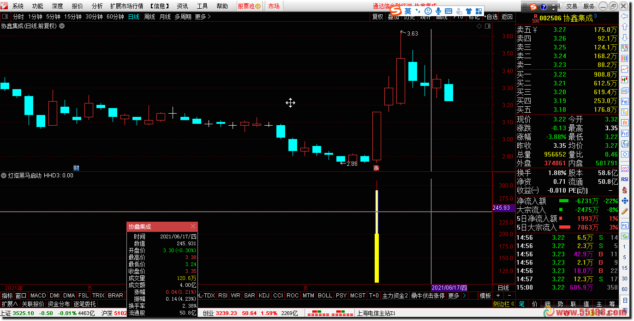The width and height of the screenshot is (634, 321).
Task: Click the down arrow icon in right sidebar
Action: [625, 37]
